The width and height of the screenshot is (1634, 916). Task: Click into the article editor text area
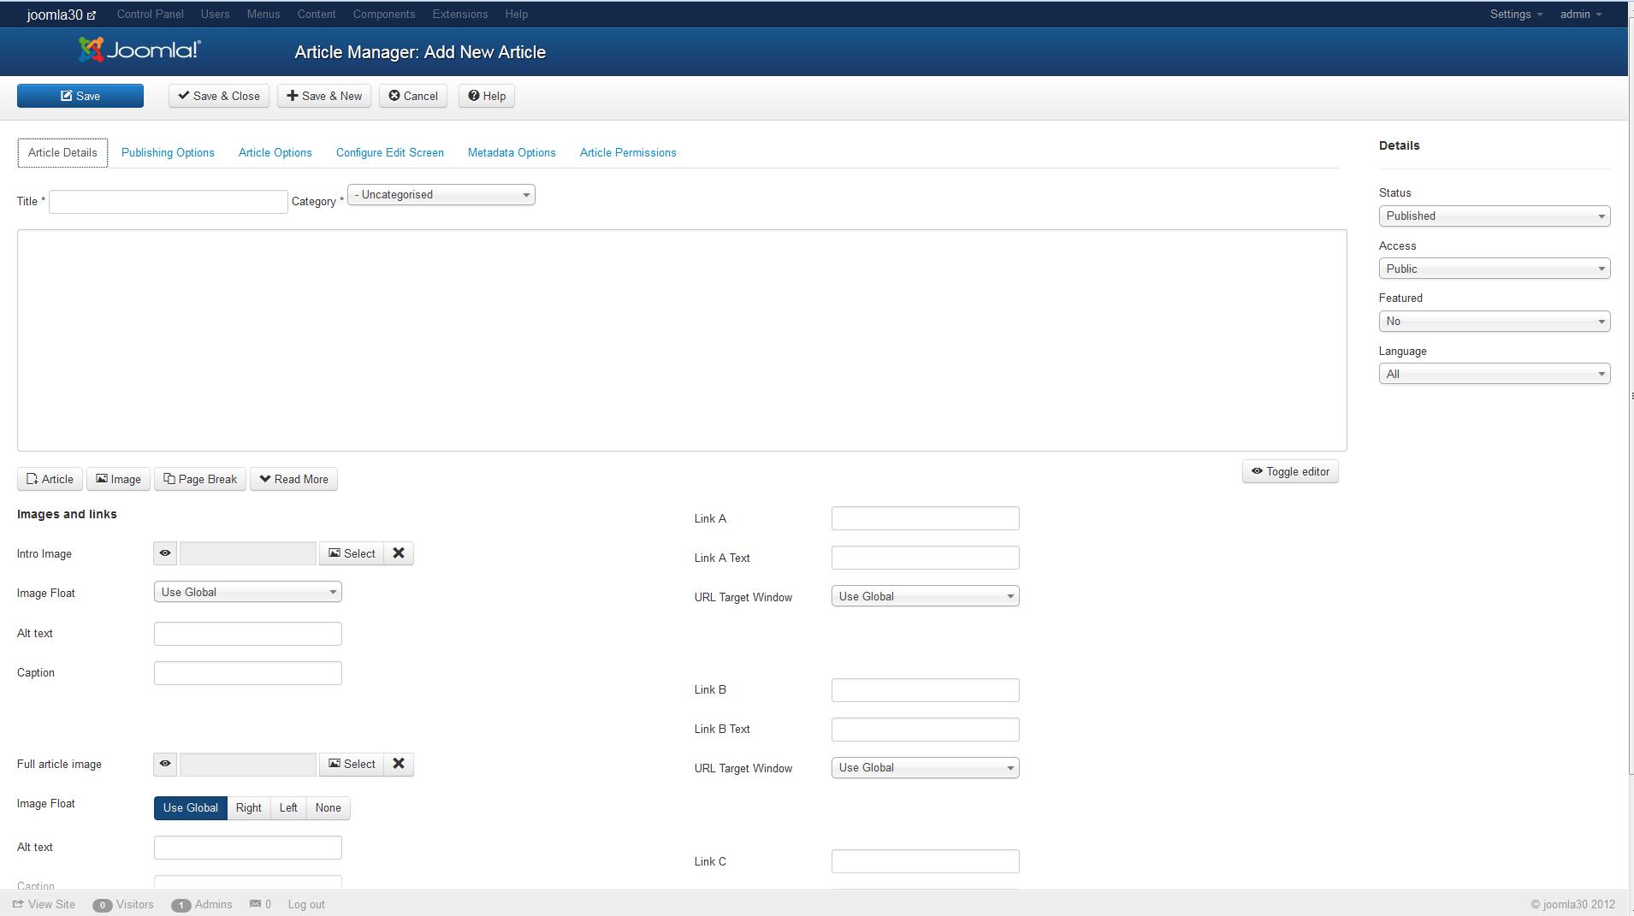coord(682,340)
